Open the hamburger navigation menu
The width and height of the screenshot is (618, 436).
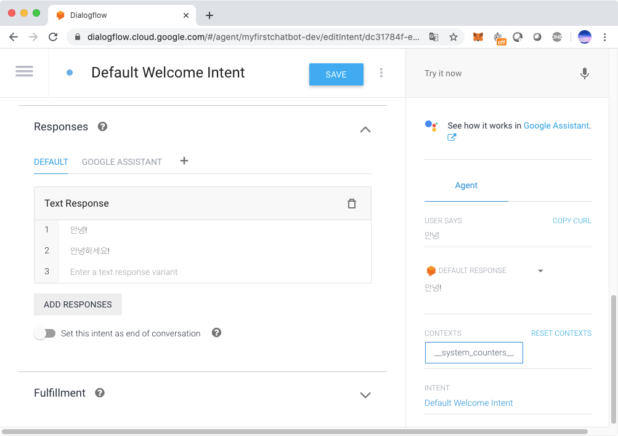click(x=24, y=71)
